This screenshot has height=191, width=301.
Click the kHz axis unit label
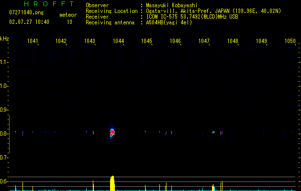4,39
